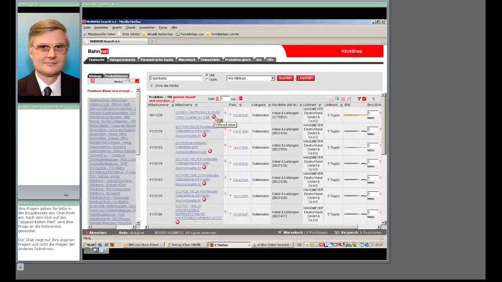This screenshot has width=502, height=282.
Task: Click the red checkmark icon in results toolbar
Action: tap(364, 99)
